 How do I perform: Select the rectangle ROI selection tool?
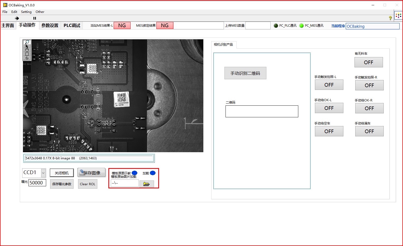27,54
